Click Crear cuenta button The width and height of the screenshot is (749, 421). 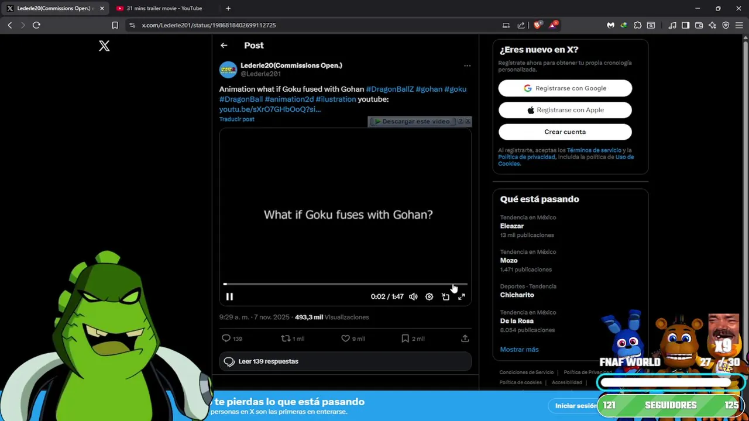click(x=565, y=132)
